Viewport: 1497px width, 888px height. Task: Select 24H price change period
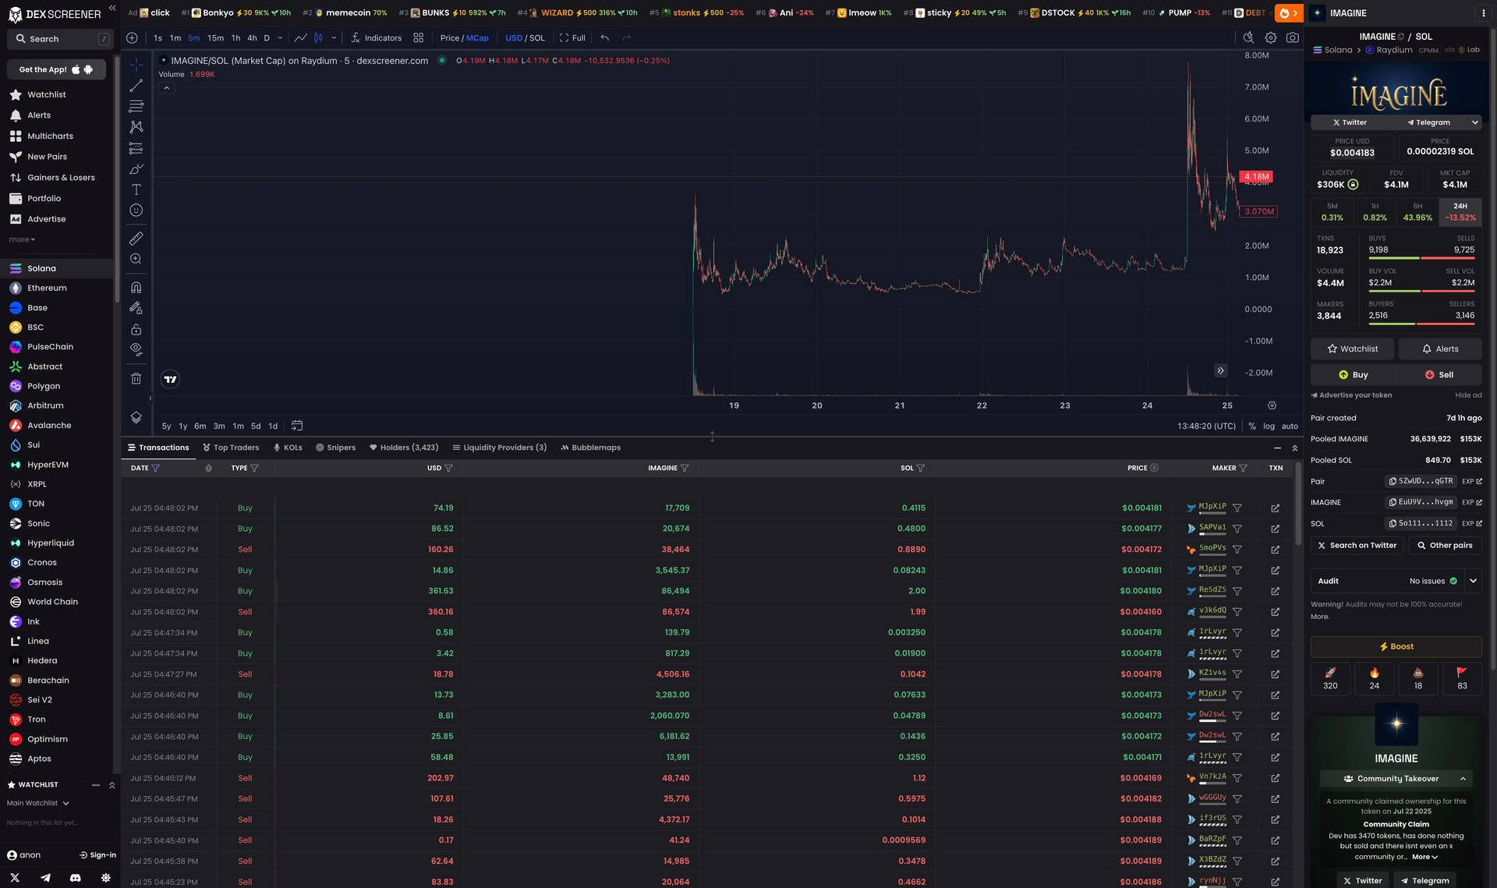point(1460,212)
